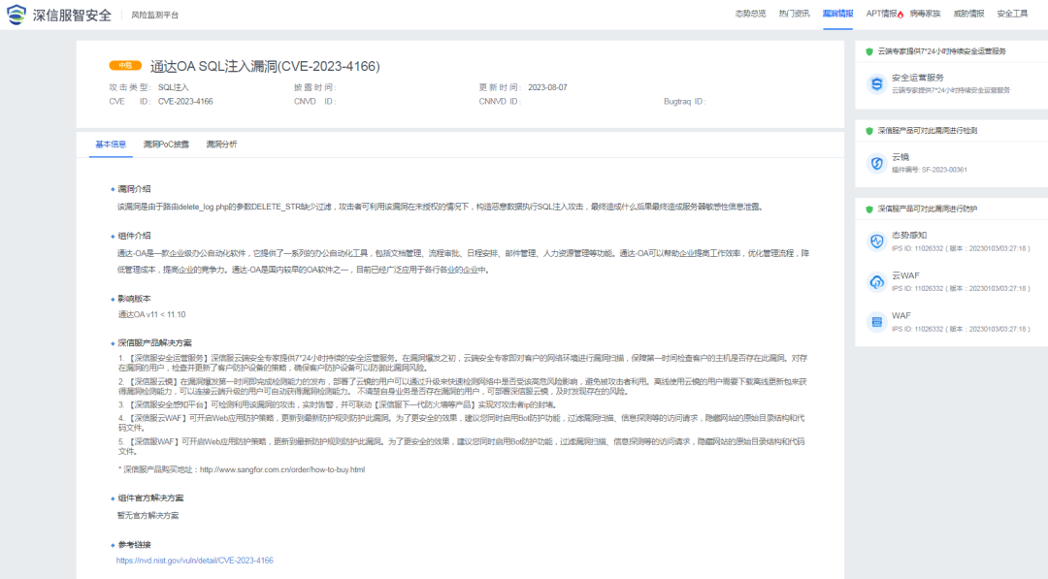Open the 安全运营服务 service title
Viewport: 1048px width, 579px height.
tap(918, 79)
